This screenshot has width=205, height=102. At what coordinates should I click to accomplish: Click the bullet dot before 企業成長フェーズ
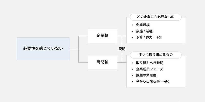click(133, 69)
